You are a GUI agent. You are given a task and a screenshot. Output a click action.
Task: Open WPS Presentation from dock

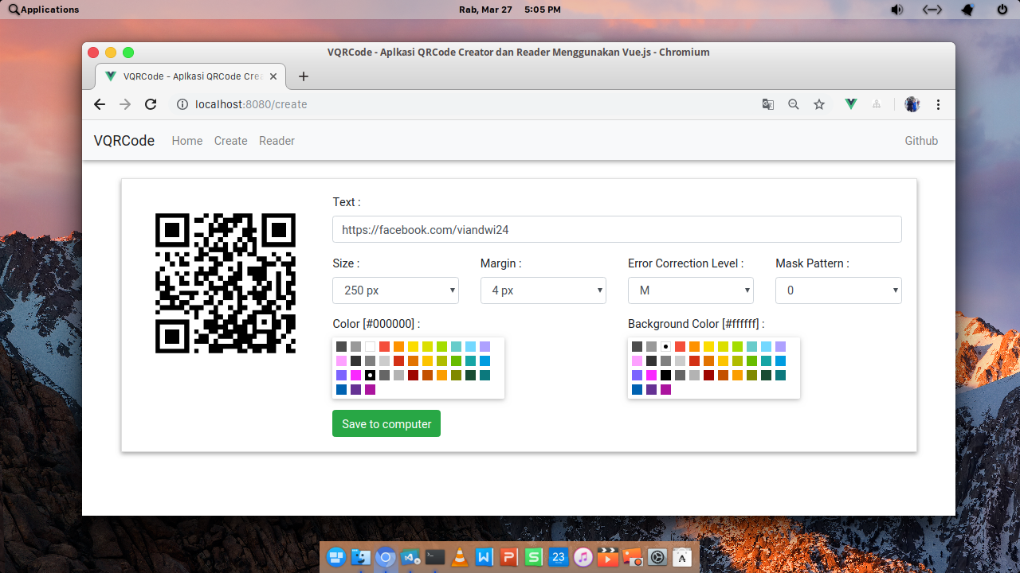click(509, 557)
